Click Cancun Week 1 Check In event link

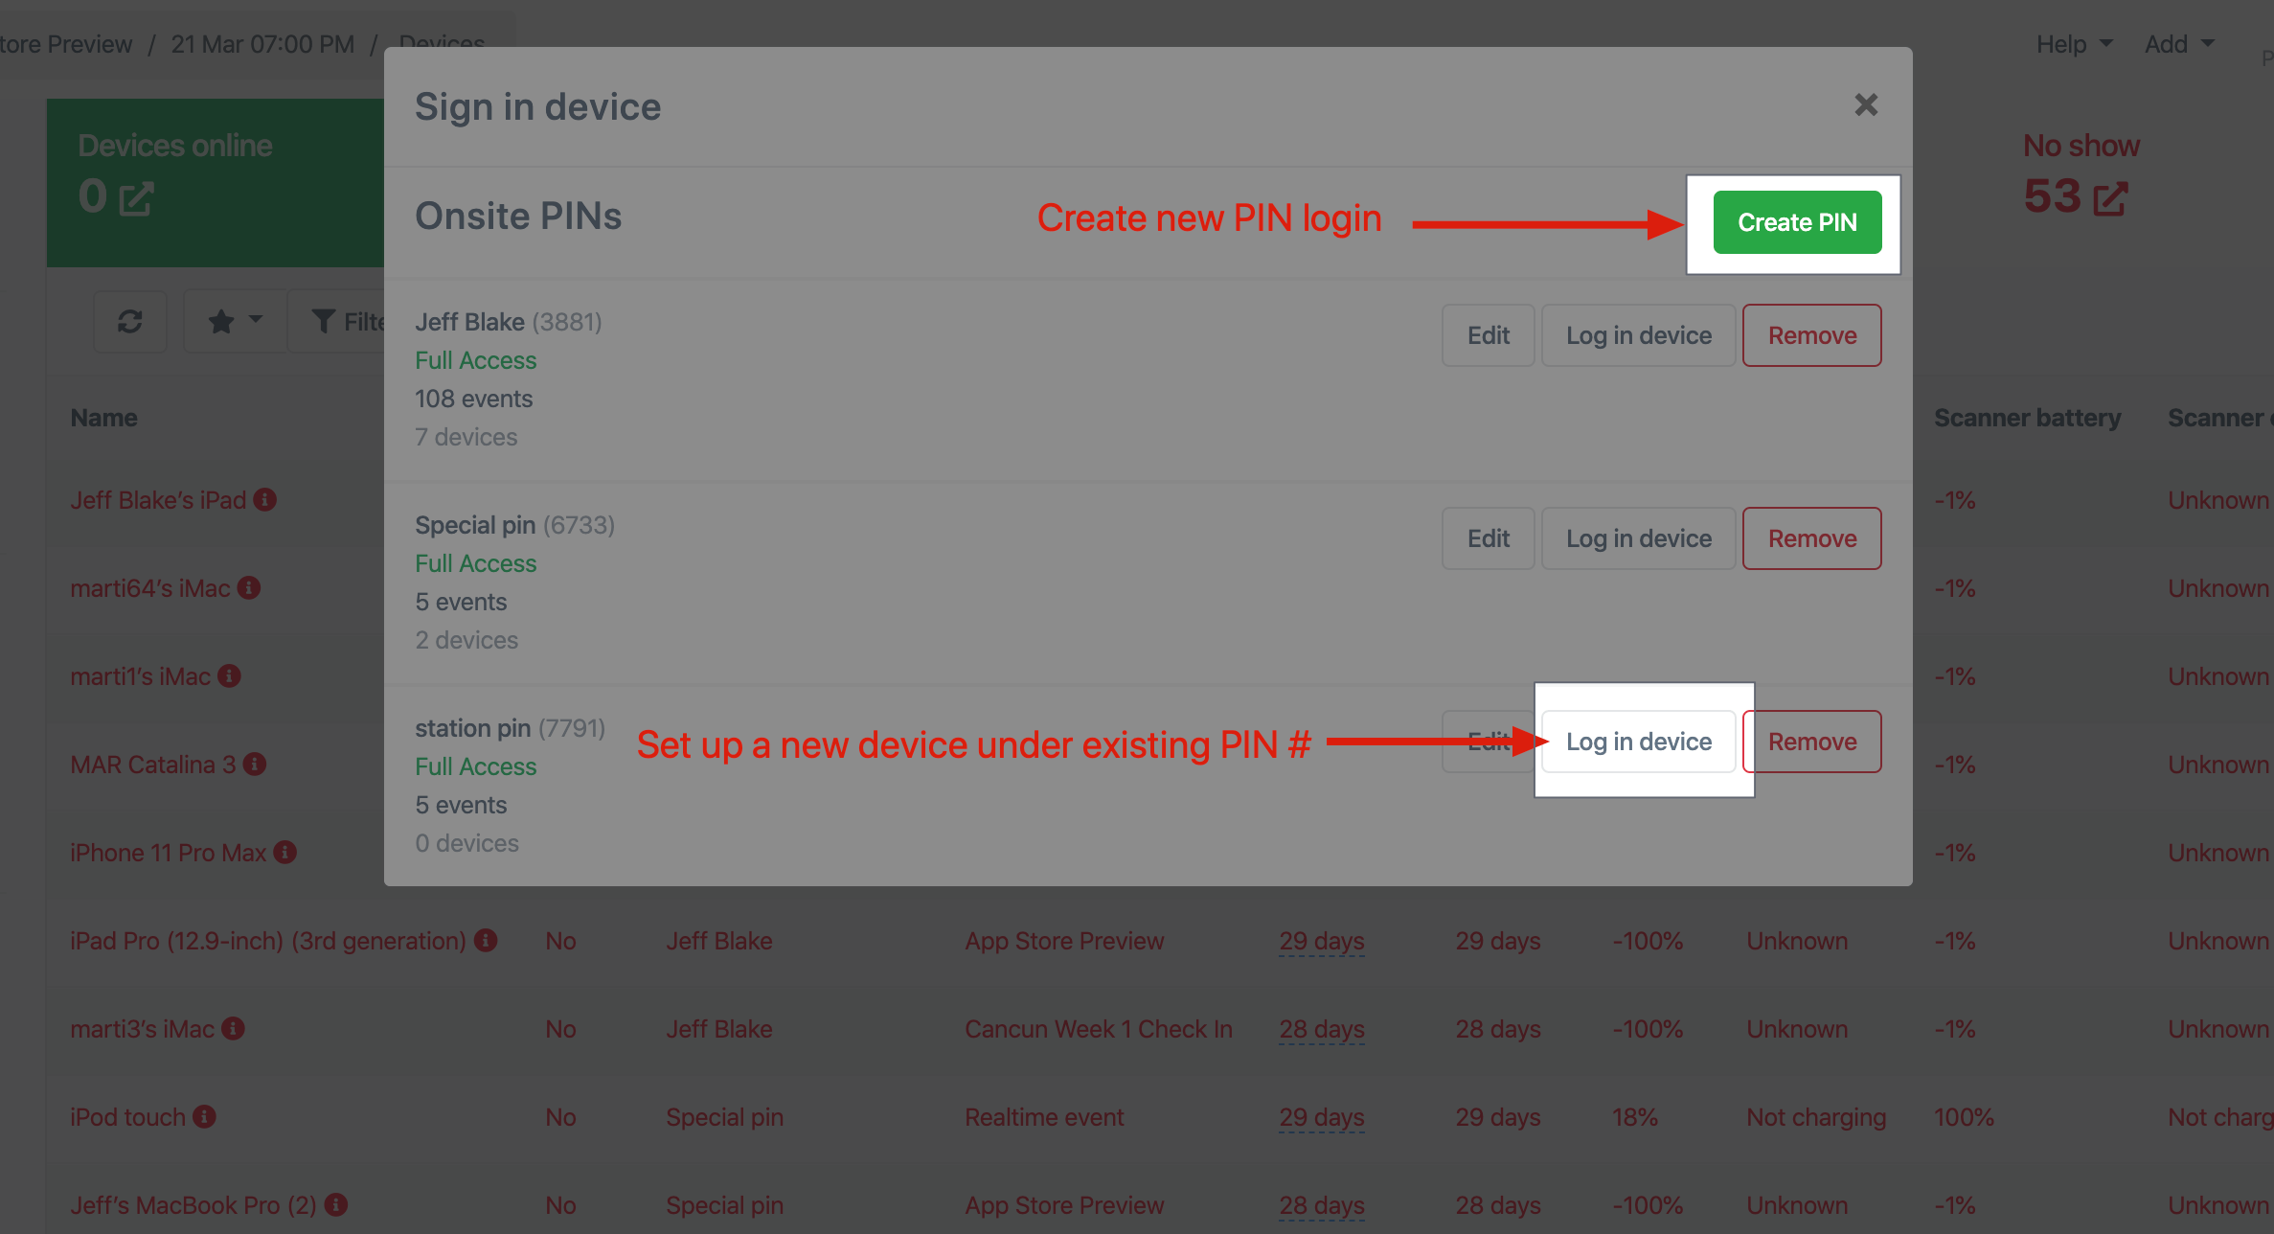click(1099, 1029)
